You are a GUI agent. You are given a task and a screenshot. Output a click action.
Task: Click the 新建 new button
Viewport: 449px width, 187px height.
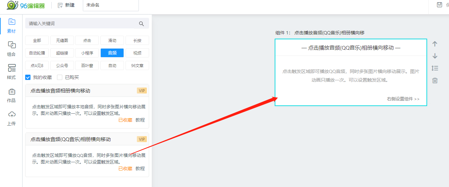(x=66, y=5)
